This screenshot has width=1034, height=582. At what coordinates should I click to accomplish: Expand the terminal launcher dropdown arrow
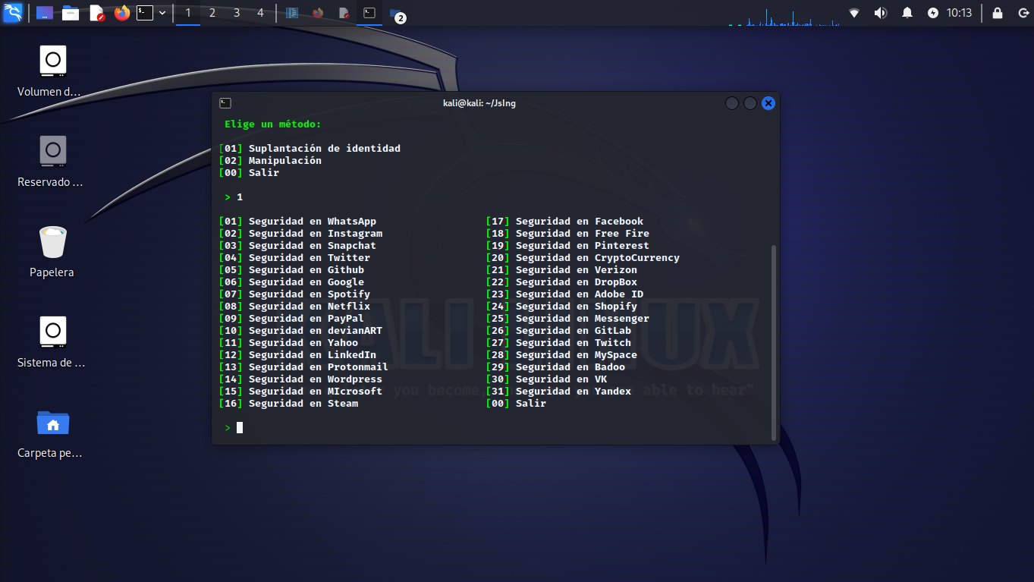pos(162,13)
